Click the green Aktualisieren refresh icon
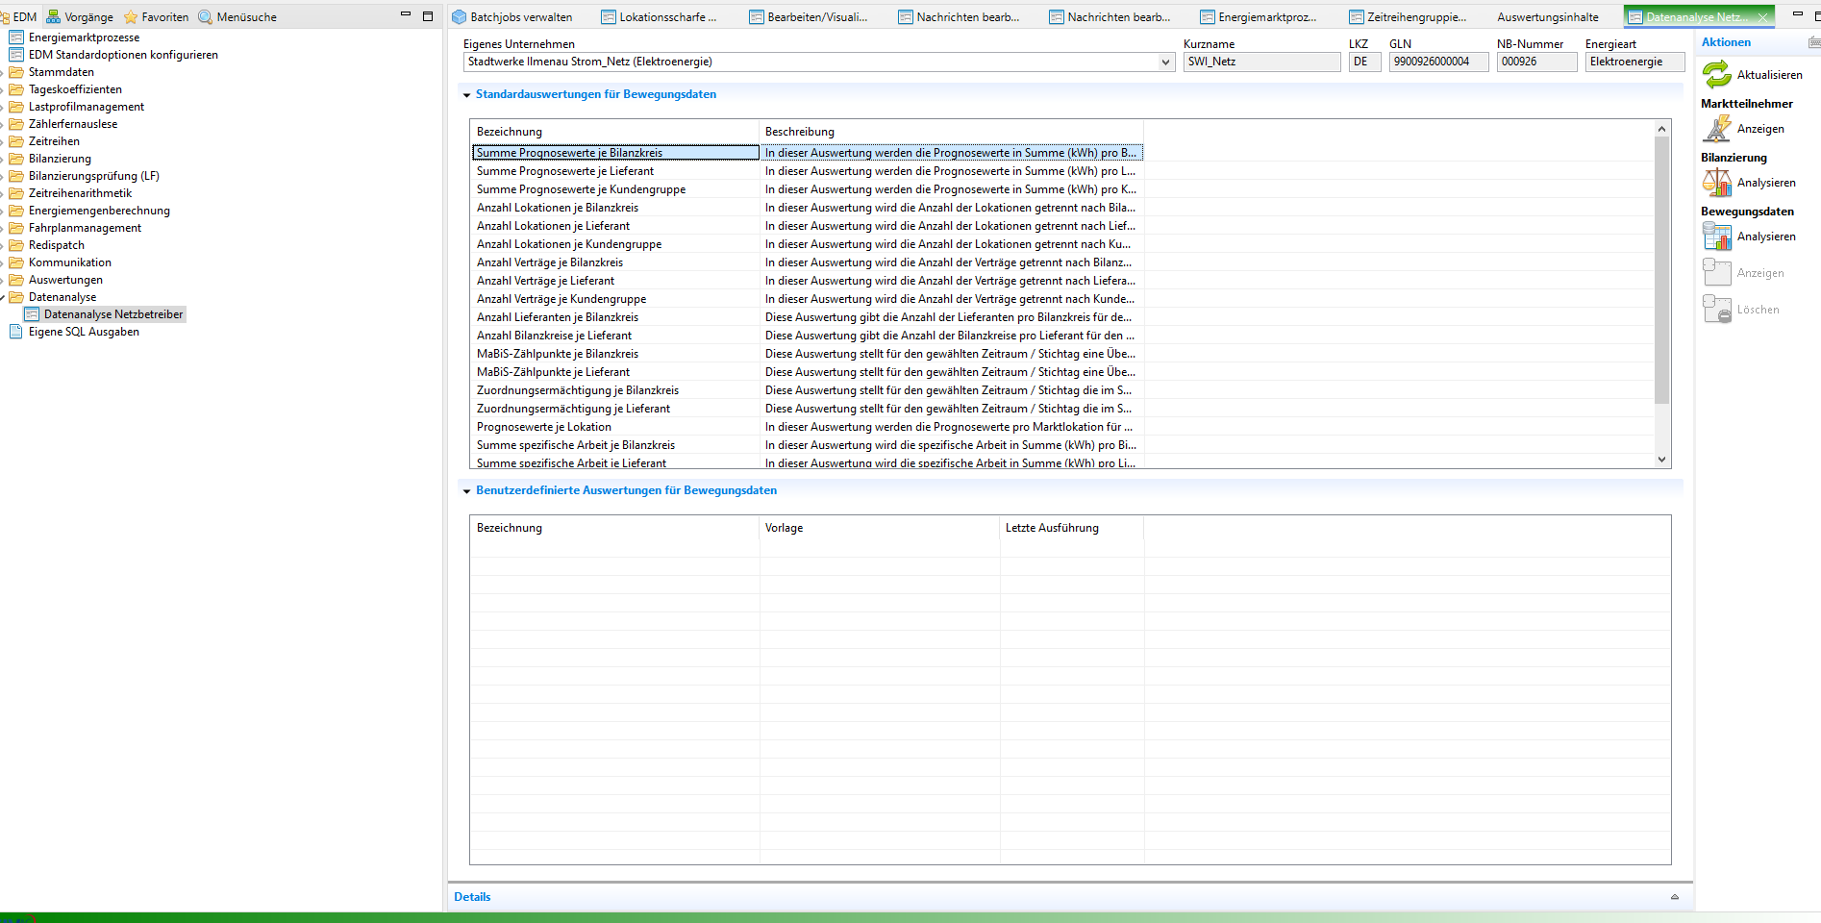This screenshot has height=923, width=1821. click(x=1716, y=74)
